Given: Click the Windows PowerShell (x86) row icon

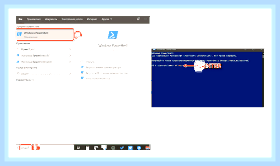Looking at the screenshot, I should (x=18, y=62).
